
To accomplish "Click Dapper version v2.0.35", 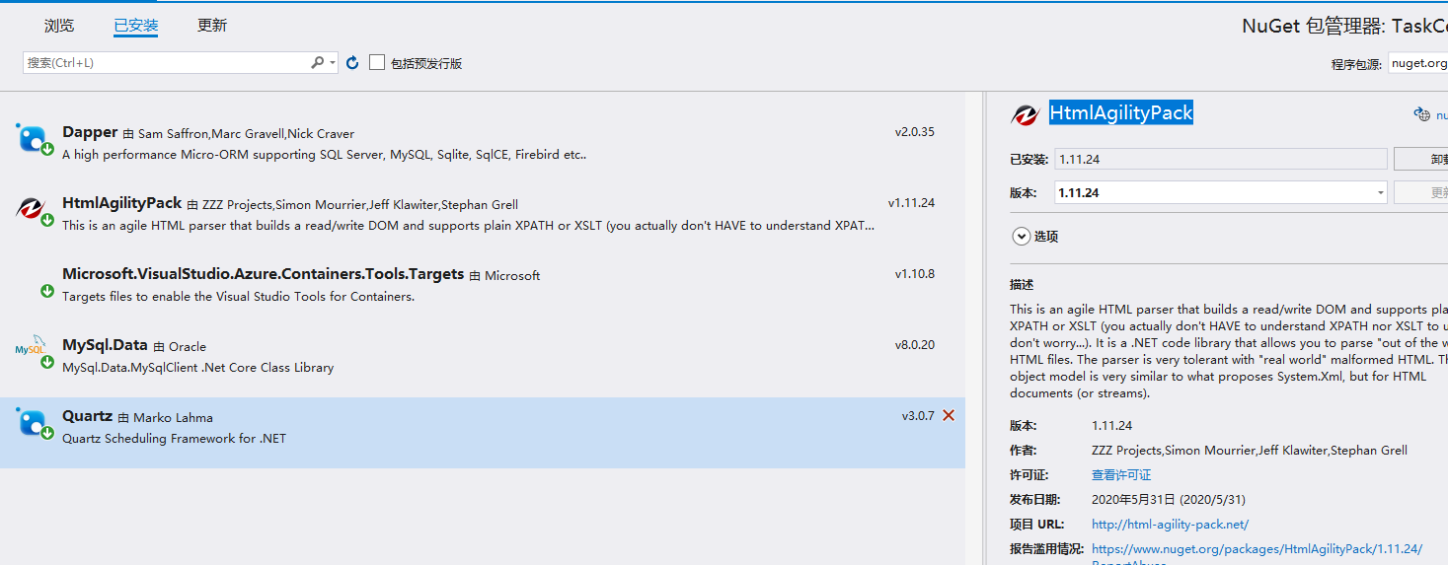I will click(915, 132).
